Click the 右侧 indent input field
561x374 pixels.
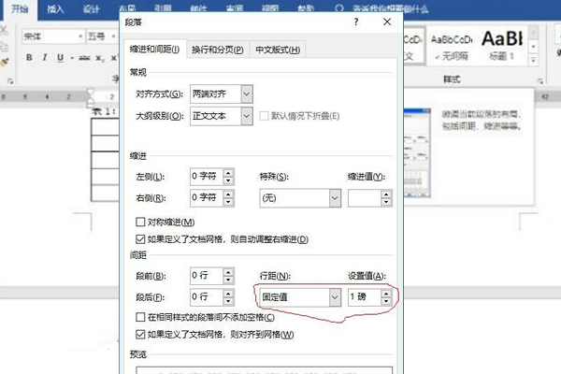pos(207,198)
